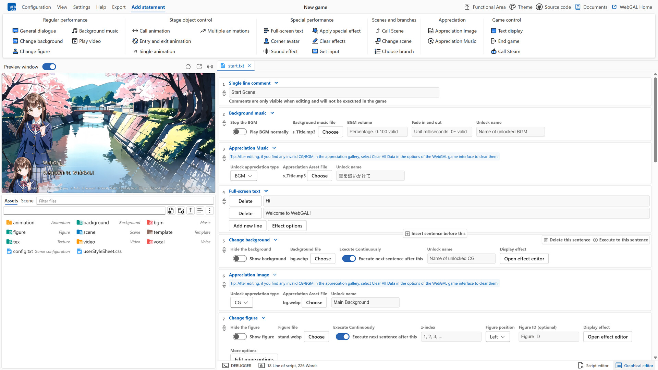Toggle Hide the background switch
Viewport: 658px width, 370px height.
pyautogui.click(x=240, y=259)
